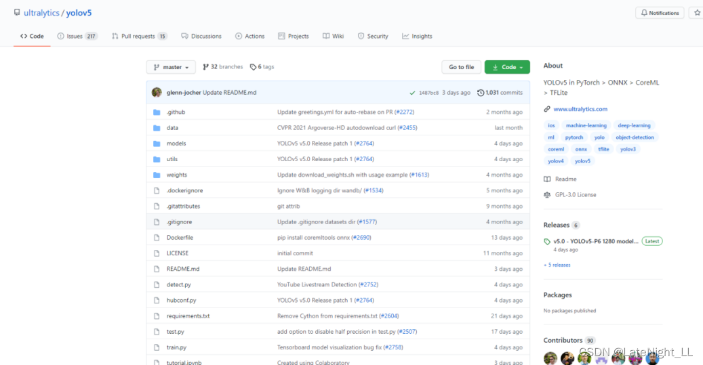Click glenn-jocher avatar in commit bar

point(157,93)
